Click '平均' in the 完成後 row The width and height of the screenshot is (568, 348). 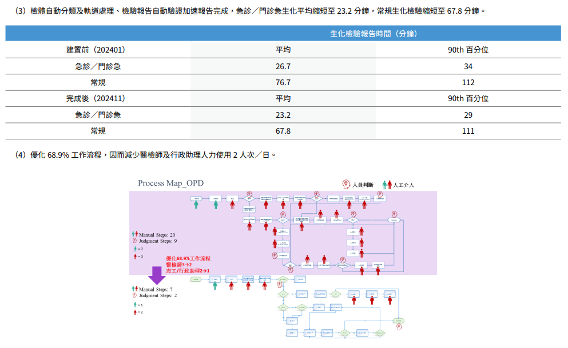coord(283,98)
